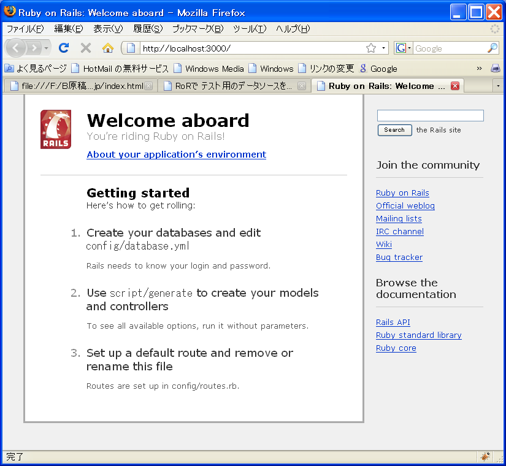Open the 'Bug tracker' link
The image size is (506, 466).
[x=399, y=258]
